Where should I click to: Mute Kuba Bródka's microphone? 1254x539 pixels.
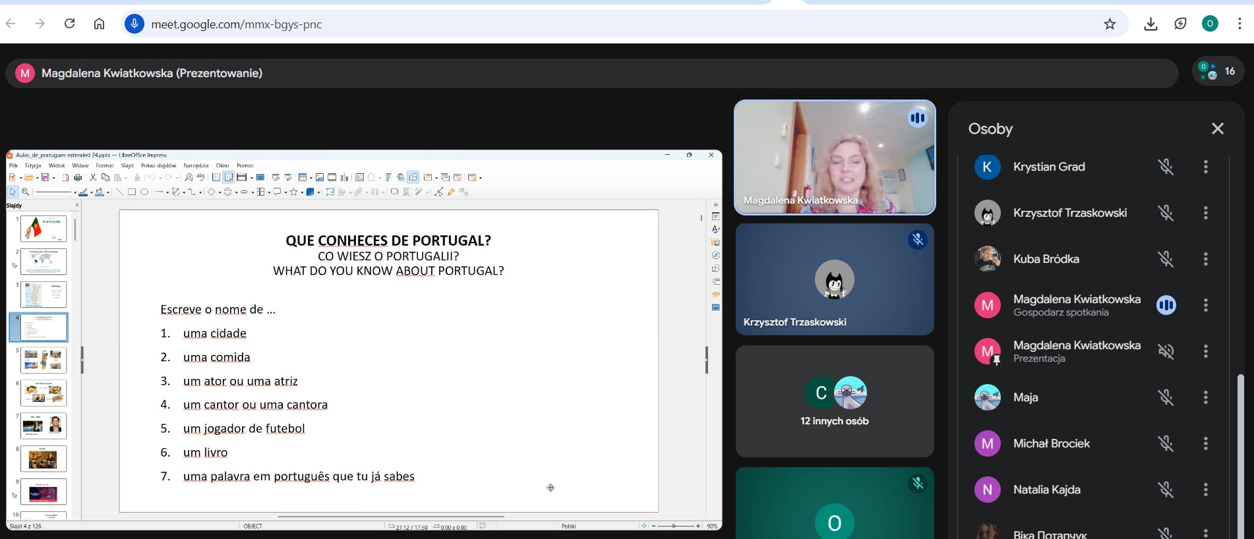(x=1166, y=259)
